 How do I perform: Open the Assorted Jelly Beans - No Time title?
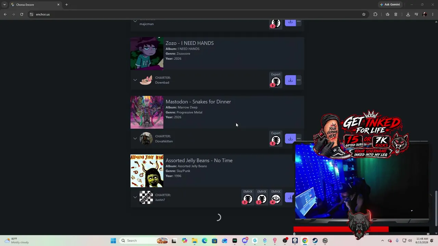199,160
